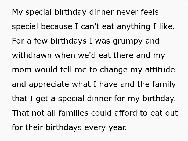The image size is (188, 141).
Task: Click the word "year." ending the text
Action: point(118,128)
